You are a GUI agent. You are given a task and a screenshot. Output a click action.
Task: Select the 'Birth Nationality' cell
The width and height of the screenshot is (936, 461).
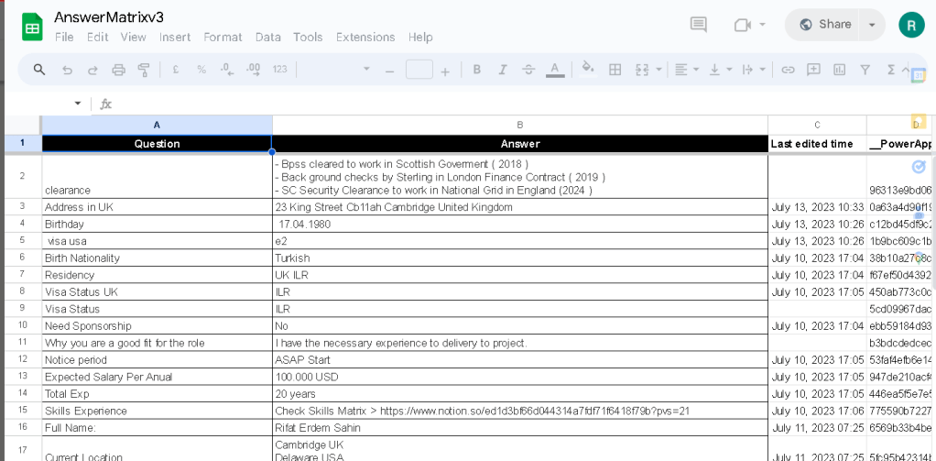click(x=157, y=258)
